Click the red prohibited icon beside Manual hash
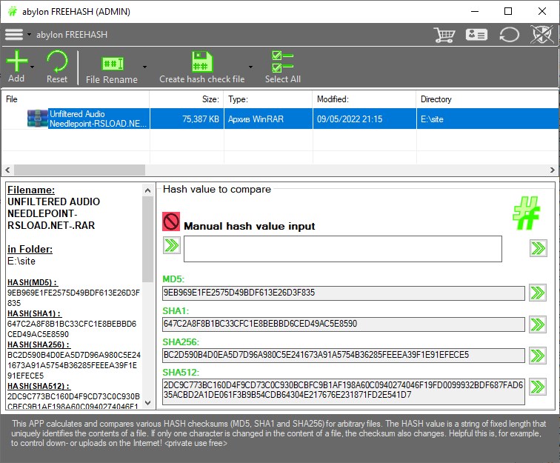This screenshot has height=463, width=560. click(171, 221)
